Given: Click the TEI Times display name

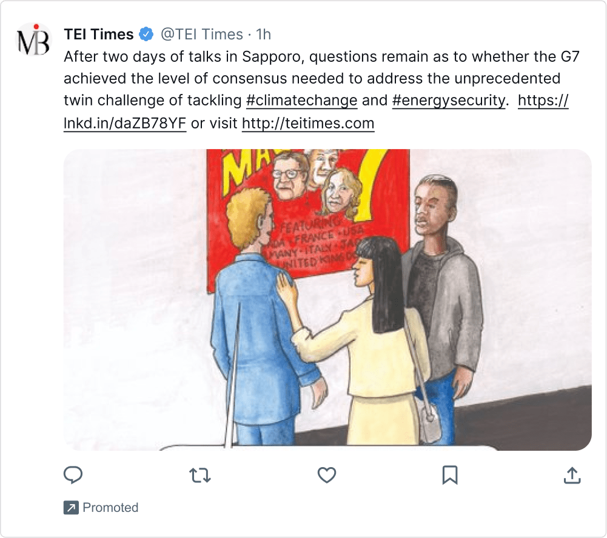Looking at the screenshot, I should [x=99, y=35].
